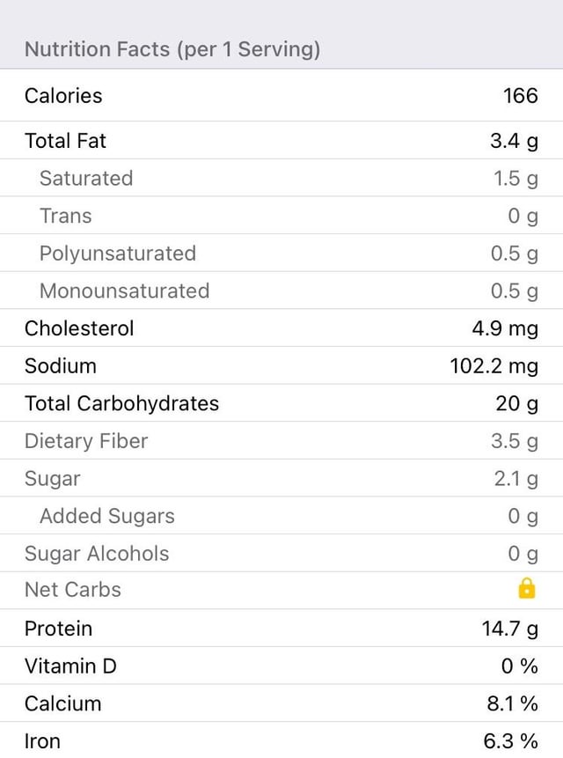Viewport: 563px width, 758px height.
Task: Tap the Vitamin D row
Action: [281, 666]
